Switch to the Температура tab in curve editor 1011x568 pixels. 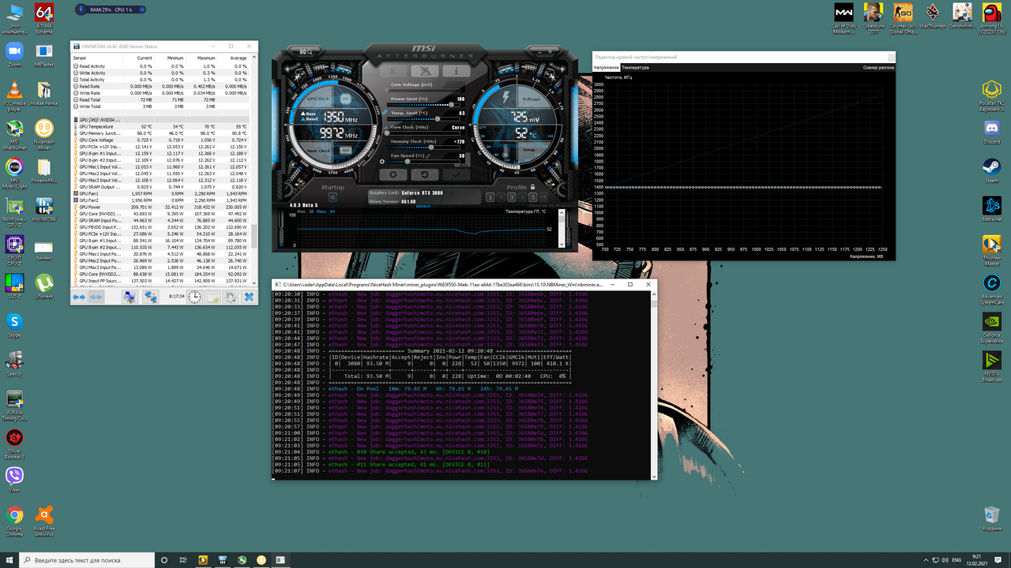coord(634,68)
